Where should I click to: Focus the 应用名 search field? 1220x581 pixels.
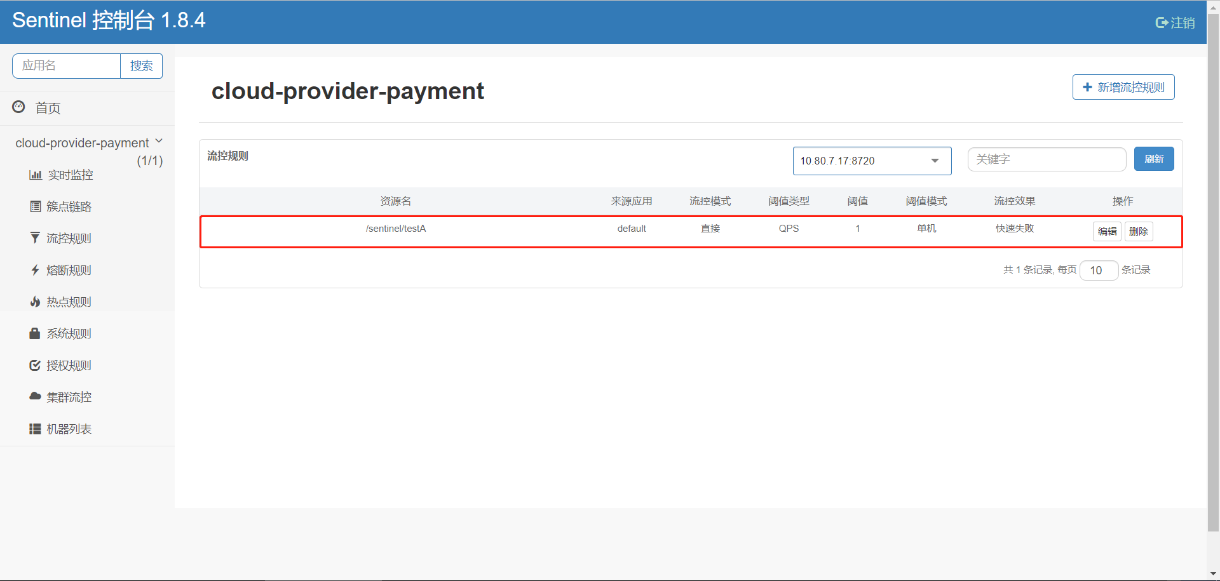pos(66,66)
